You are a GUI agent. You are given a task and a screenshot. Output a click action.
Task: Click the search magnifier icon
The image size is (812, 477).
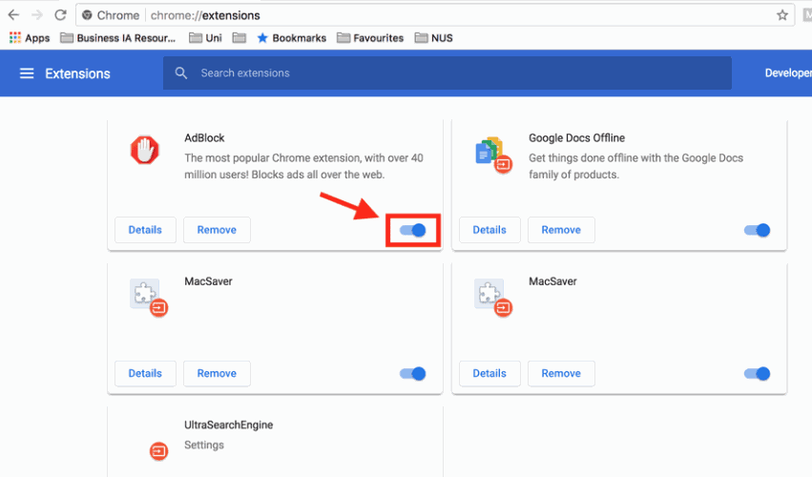pyautogui.click(x=180, y=73)
